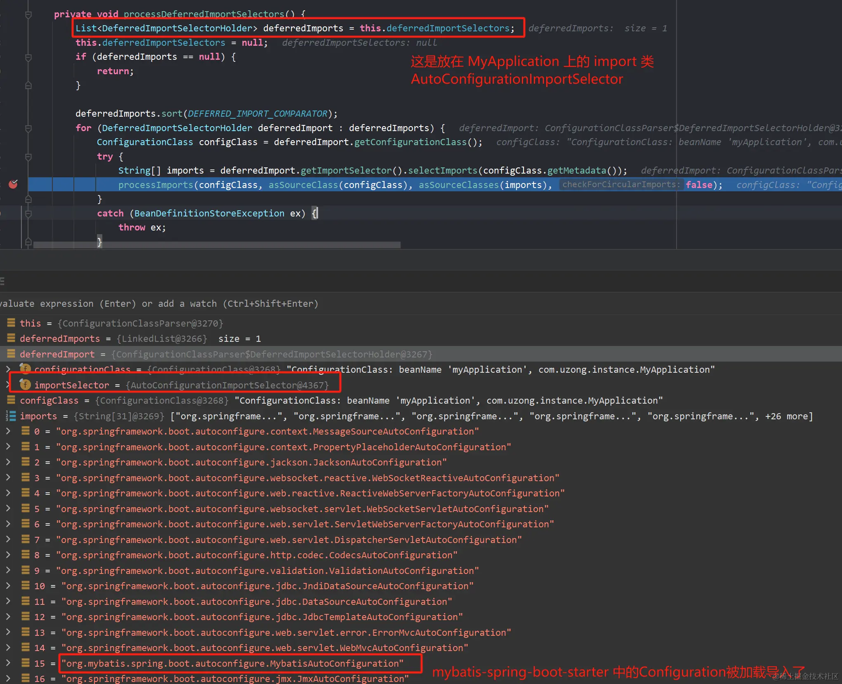The image size is (842, 684).
Task: Click the variable icon for 'this'
Action: point(11,323)
